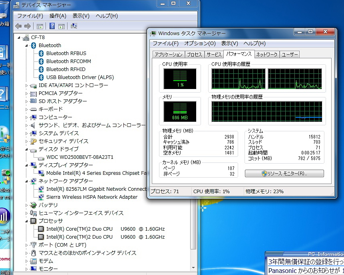This screenshot has height=275, width=344.
Task: Click プロセス: 71 in Task Manager status bar
Action: 165,192
